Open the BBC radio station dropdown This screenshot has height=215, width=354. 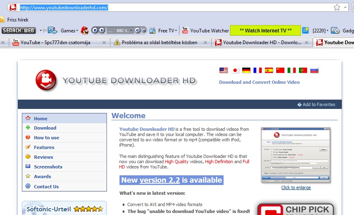click(120, 30)
